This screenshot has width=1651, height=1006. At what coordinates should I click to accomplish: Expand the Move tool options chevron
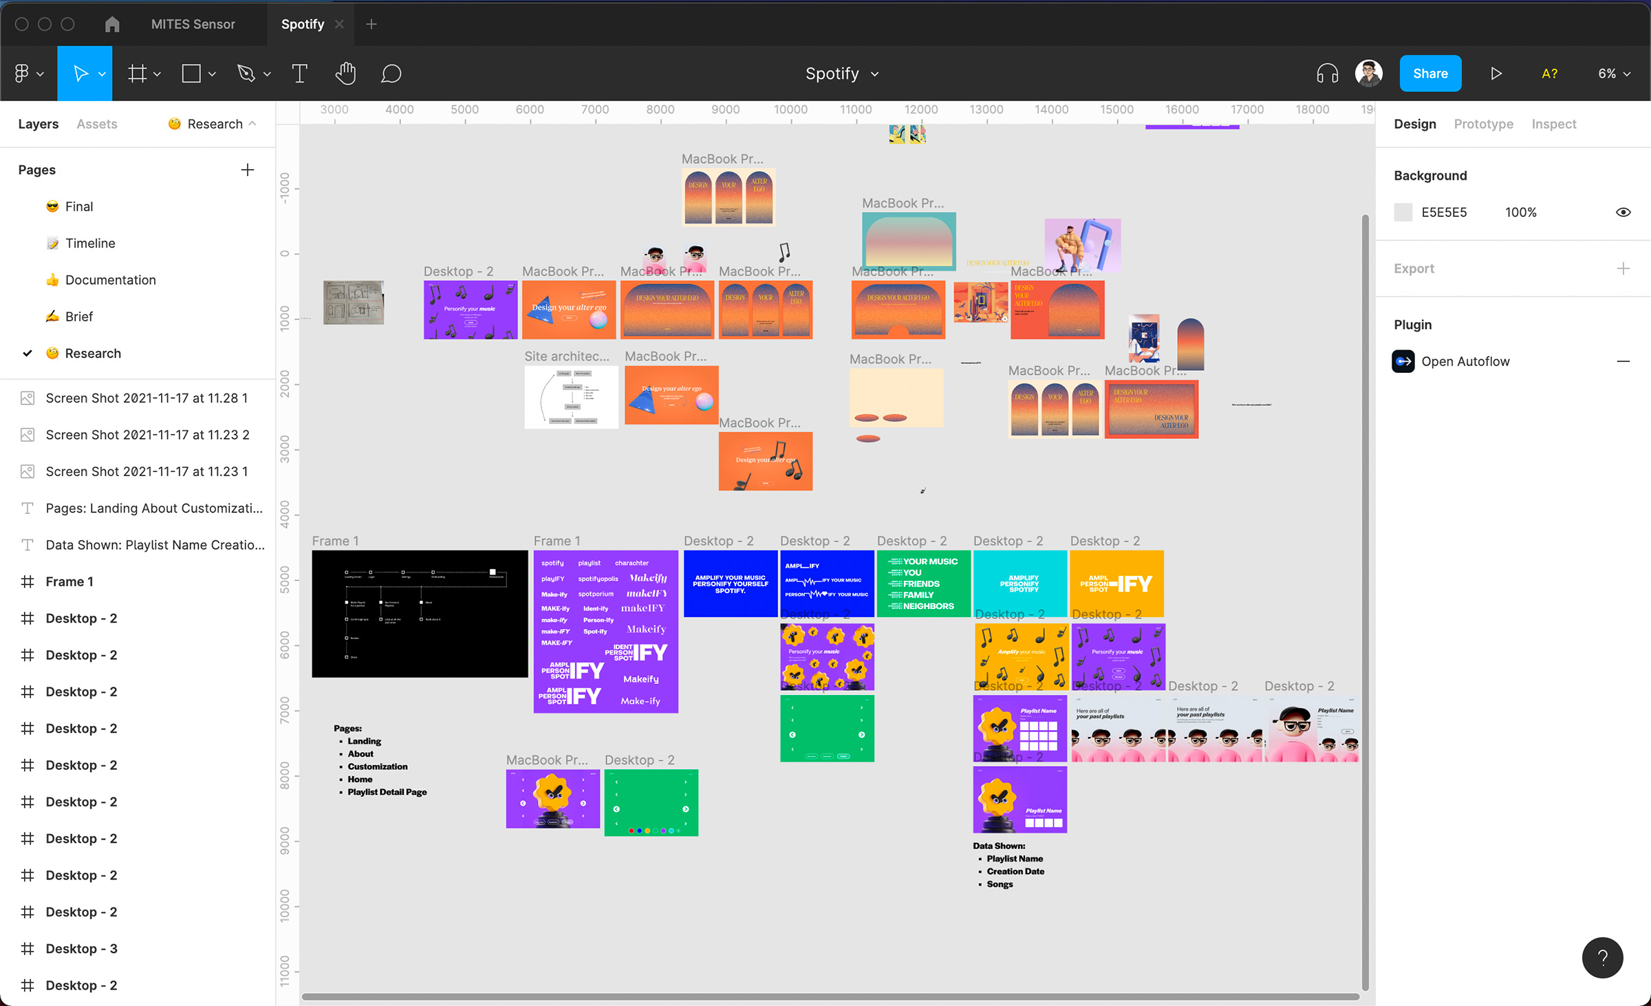point(102,74)
